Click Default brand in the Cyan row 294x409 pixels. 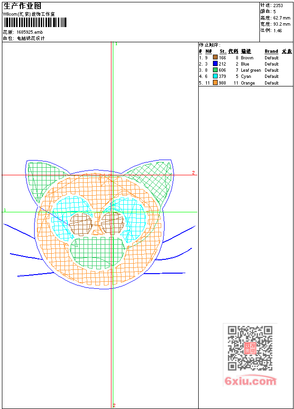[x=272, y=76]
